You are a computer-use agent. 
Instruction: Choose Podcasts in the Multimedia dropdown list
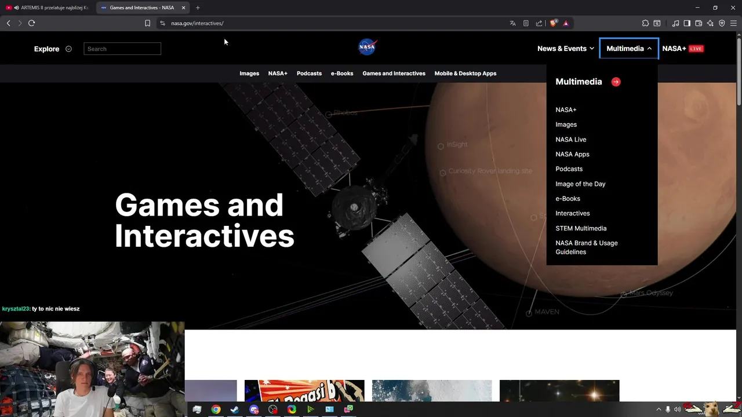point(569,169)
